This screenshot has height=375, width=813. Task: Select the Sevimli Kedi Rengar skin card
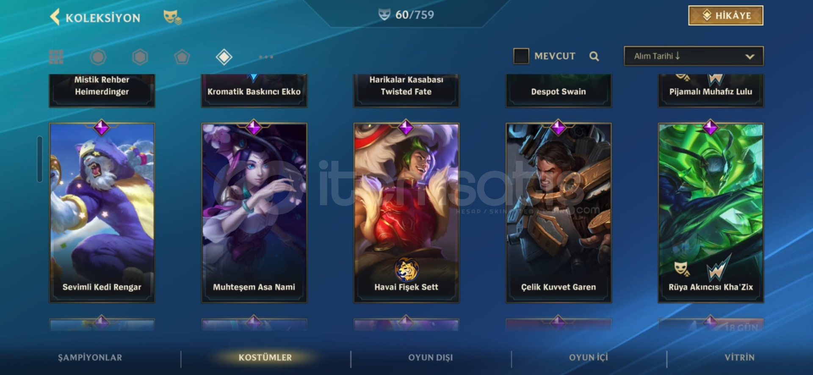[x=102, y=212]
